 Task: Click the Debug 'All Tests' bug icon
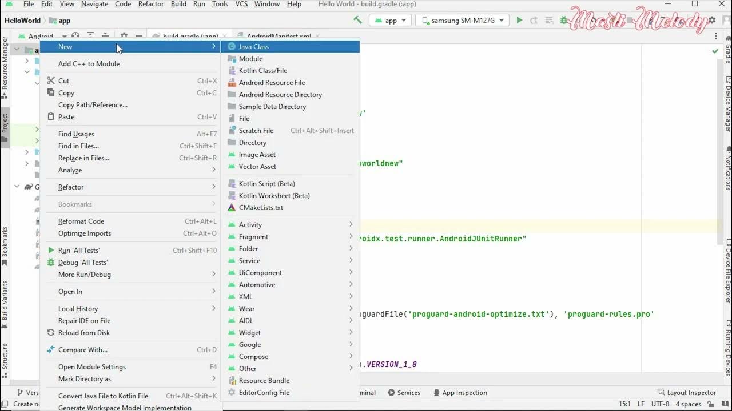point(51,263)
